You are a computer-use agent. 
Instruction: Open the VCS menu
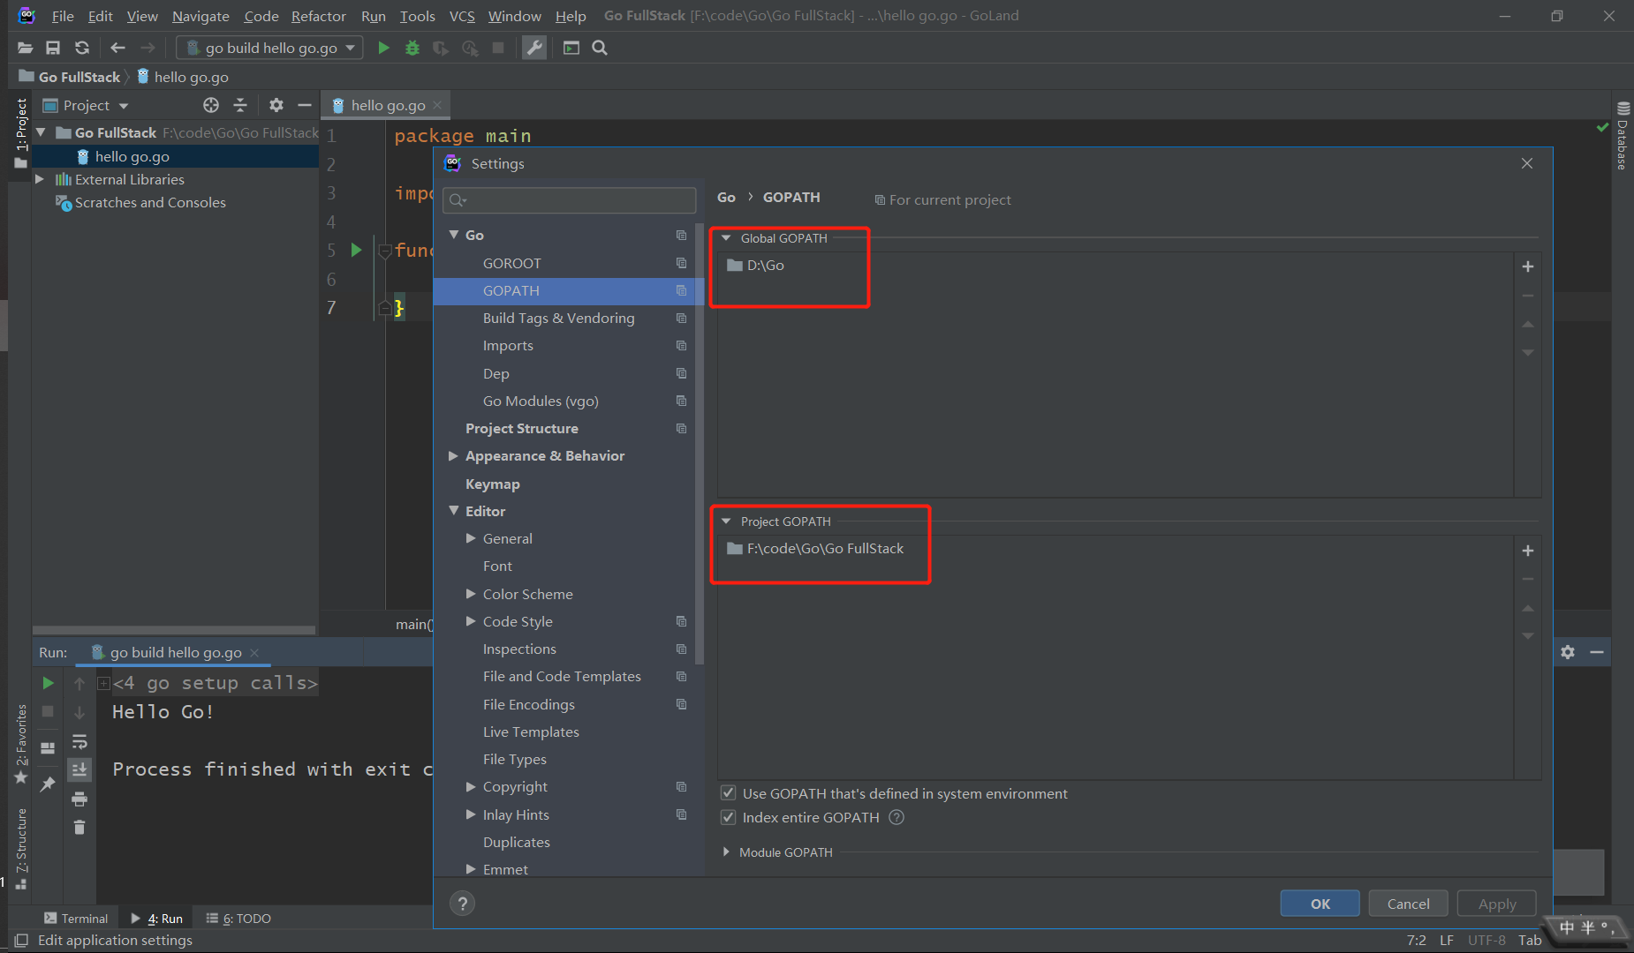tap(462, 16)
